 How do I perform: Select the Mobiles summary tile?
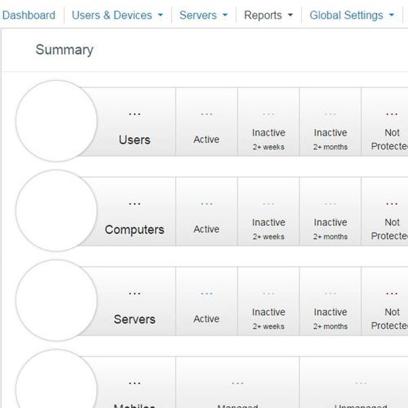134,383
